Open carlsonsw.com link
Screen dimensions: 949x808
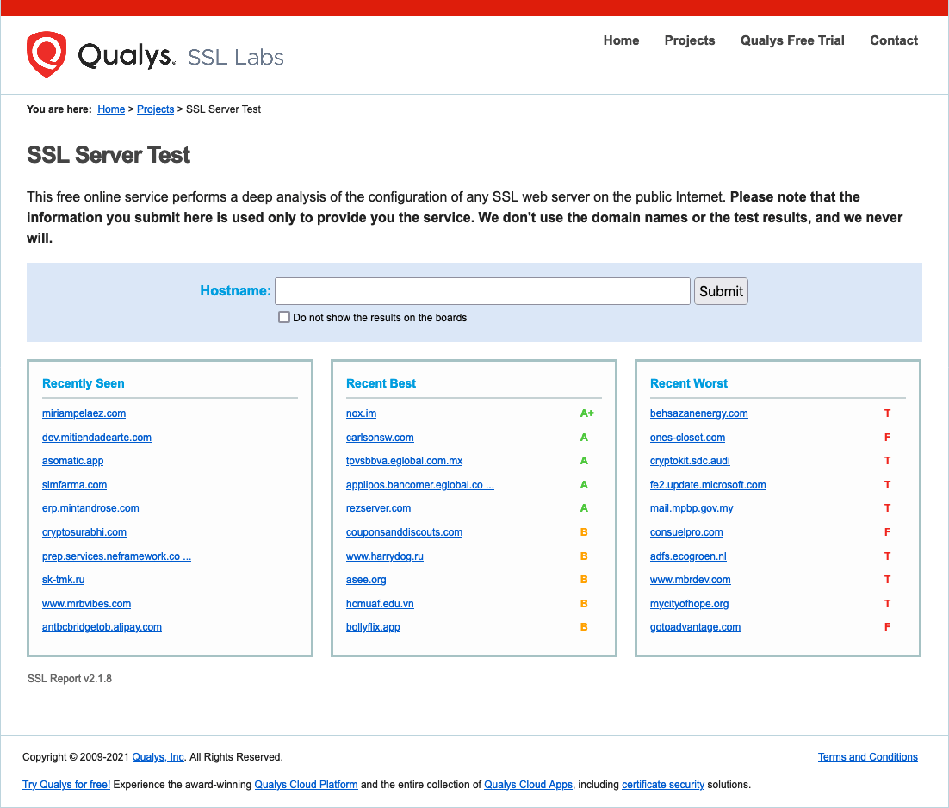coord(380,438)
